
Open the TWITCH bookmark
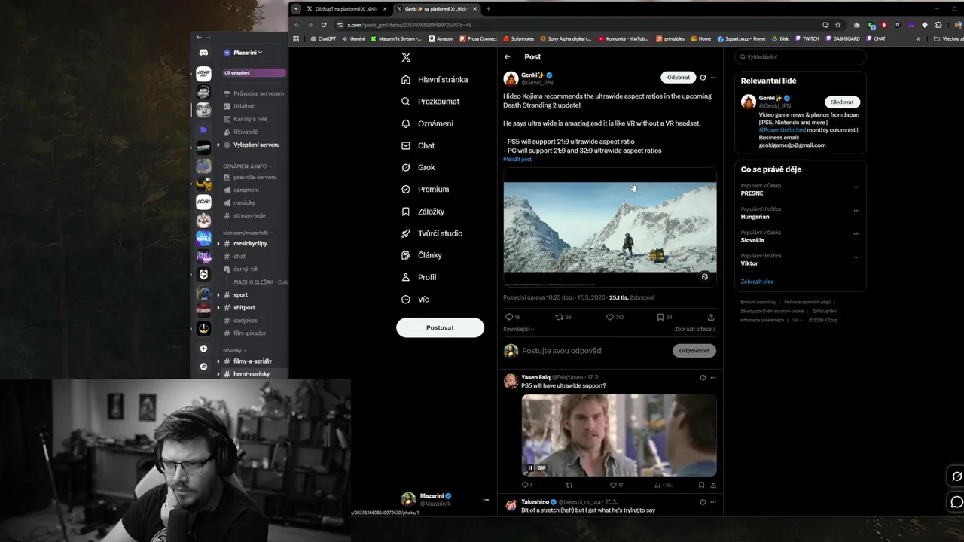(807, 39)
